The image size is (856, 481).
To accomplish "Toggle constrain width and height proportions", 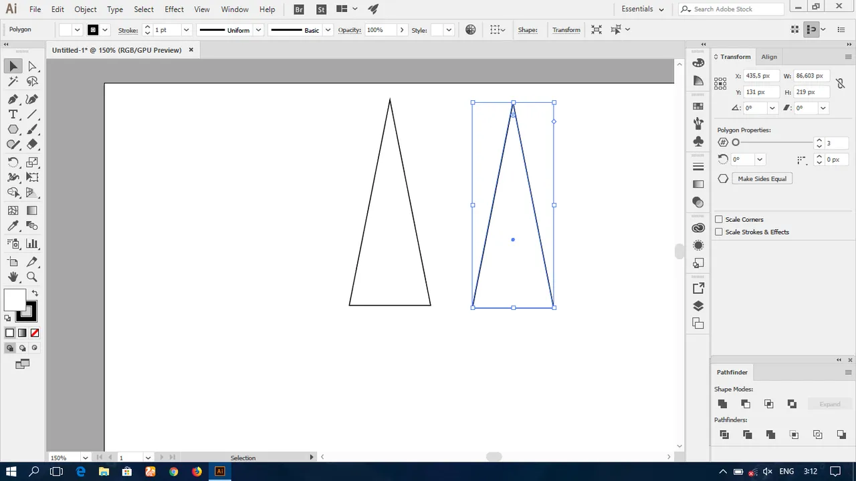I will click(x=841, y=84).
